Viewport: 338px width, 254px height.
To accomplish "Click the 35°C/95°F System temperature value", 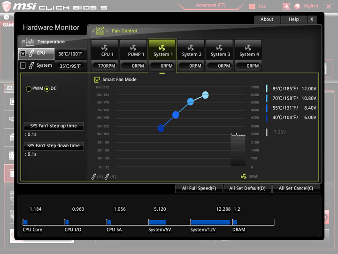I will coord(70,66).
